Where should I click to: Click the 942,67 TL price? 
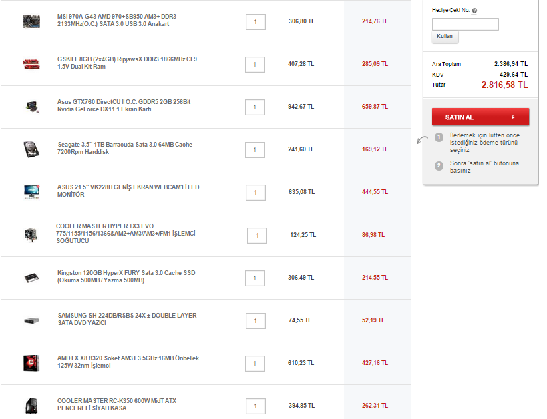pos(301,107)
